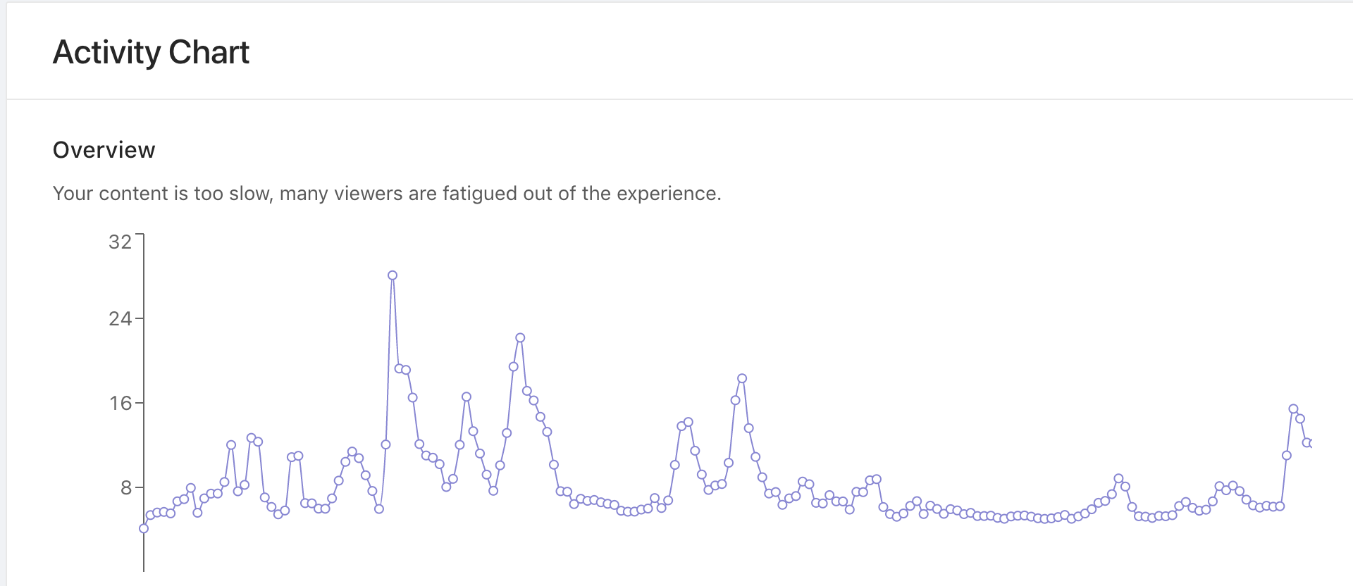
Task: Click the 16 tick label on y-axis
Action: 121,404
